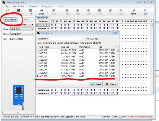This screenshot has height=121, width=159.
Task: Click the Fill toolbar icon
Action: [x=31, y=12]
